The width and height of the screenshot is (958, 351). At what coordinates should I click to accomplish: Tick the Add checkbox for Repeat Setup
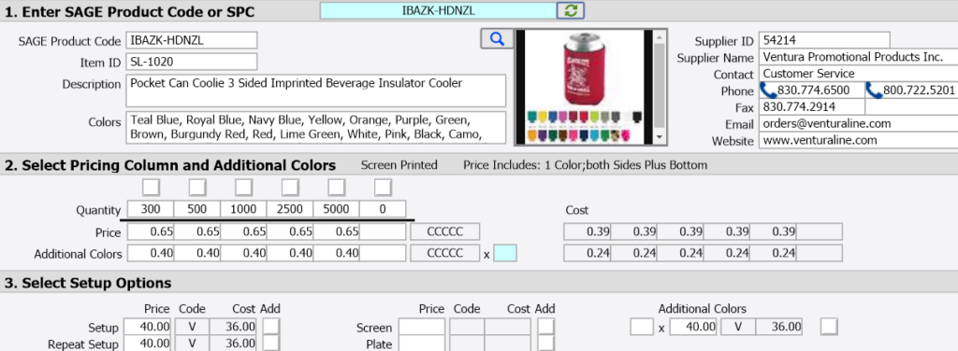[270, 344]
